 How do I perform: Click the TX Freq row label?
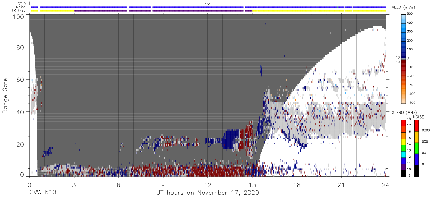pyautogui.click(x=19, y=11)
